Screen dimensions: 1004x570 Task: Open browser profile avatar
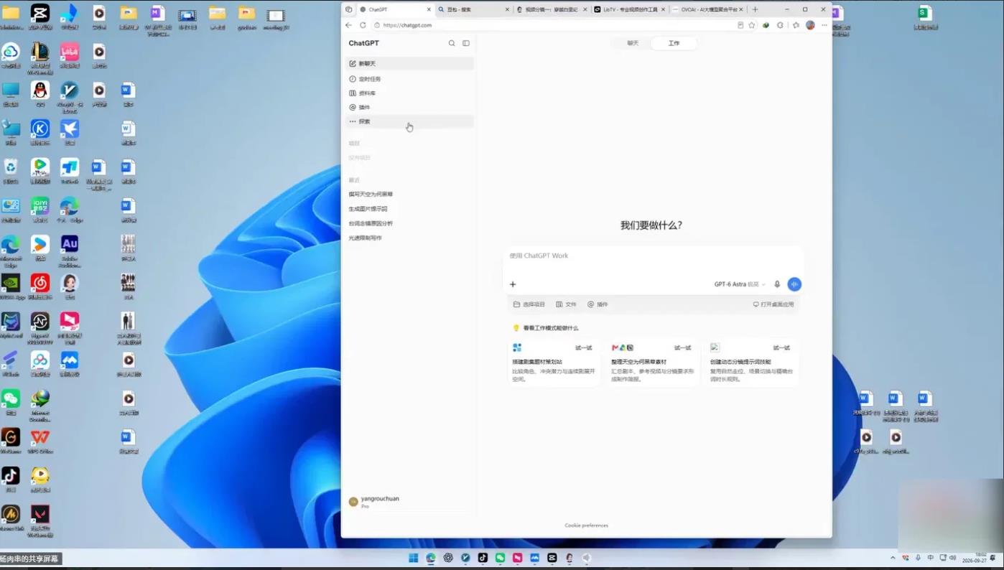pos(810,25)
